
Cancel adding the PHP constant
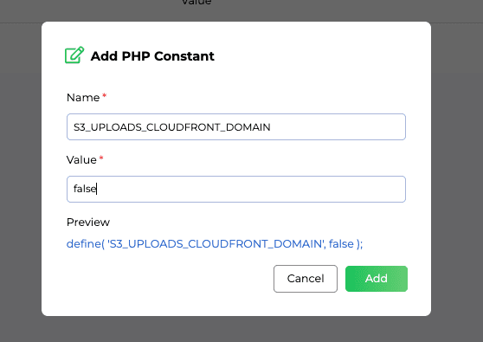pyautogui.click(x=306, y=279)
